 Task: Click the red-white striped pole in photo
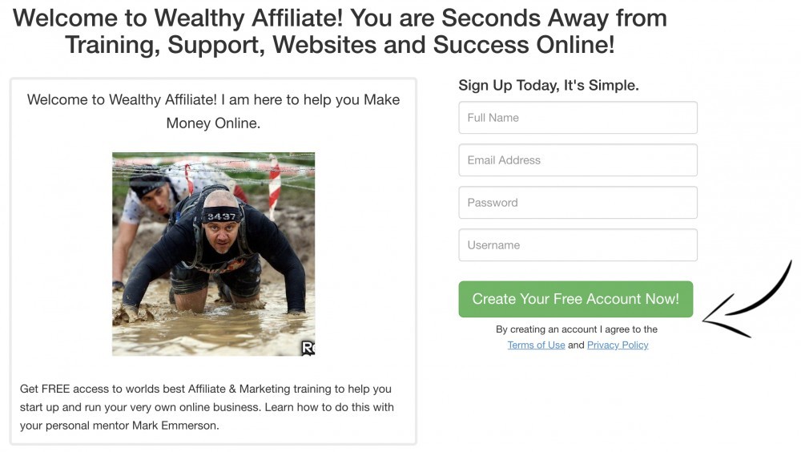coord(274,188)
